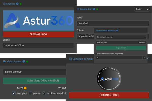This screenshot has height=101, width=152.
Task: Click the Browse button
Action: (142, 42)
